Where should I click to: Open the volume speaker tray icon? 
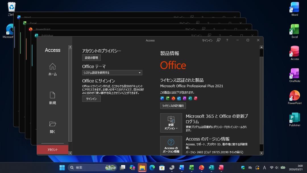(x=277, y=168)
